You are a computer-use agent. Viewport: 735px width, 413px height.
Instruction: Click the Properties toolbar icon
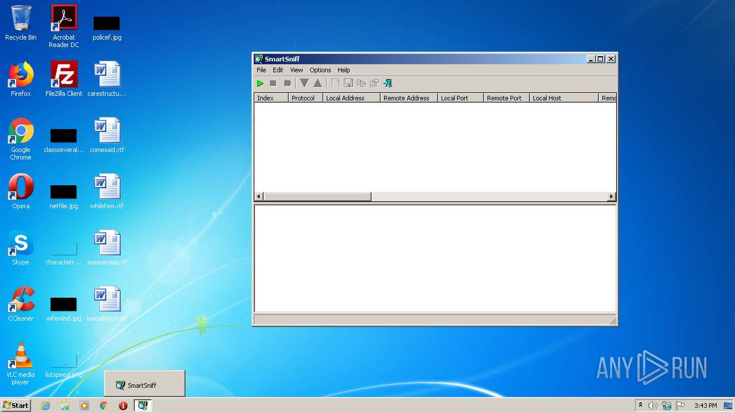[374, 83]
